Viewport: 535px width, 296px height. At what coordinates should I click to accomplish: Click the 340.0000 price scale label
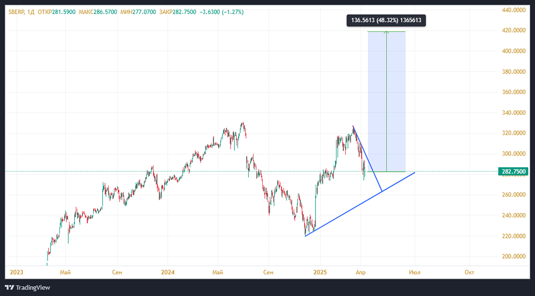point(513,113)
